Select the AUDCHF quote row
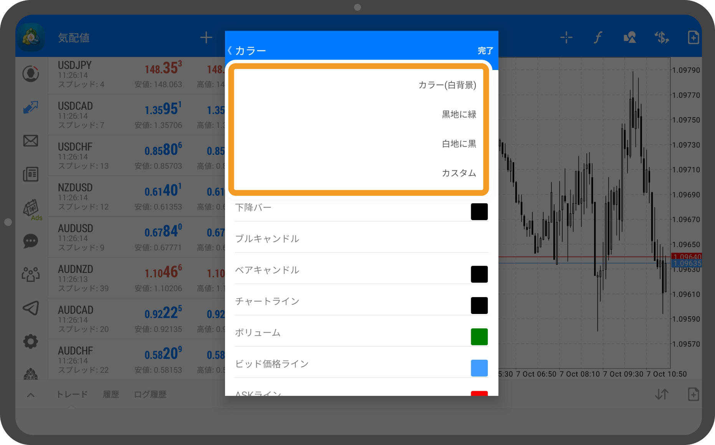Image resolution: width=715 pixels, height=445 pixels. point(136,360)
